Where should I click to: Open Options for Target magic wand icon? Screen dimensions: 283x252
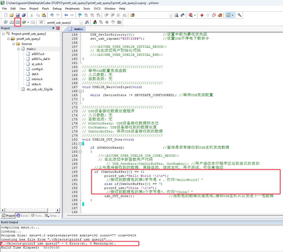87,22
